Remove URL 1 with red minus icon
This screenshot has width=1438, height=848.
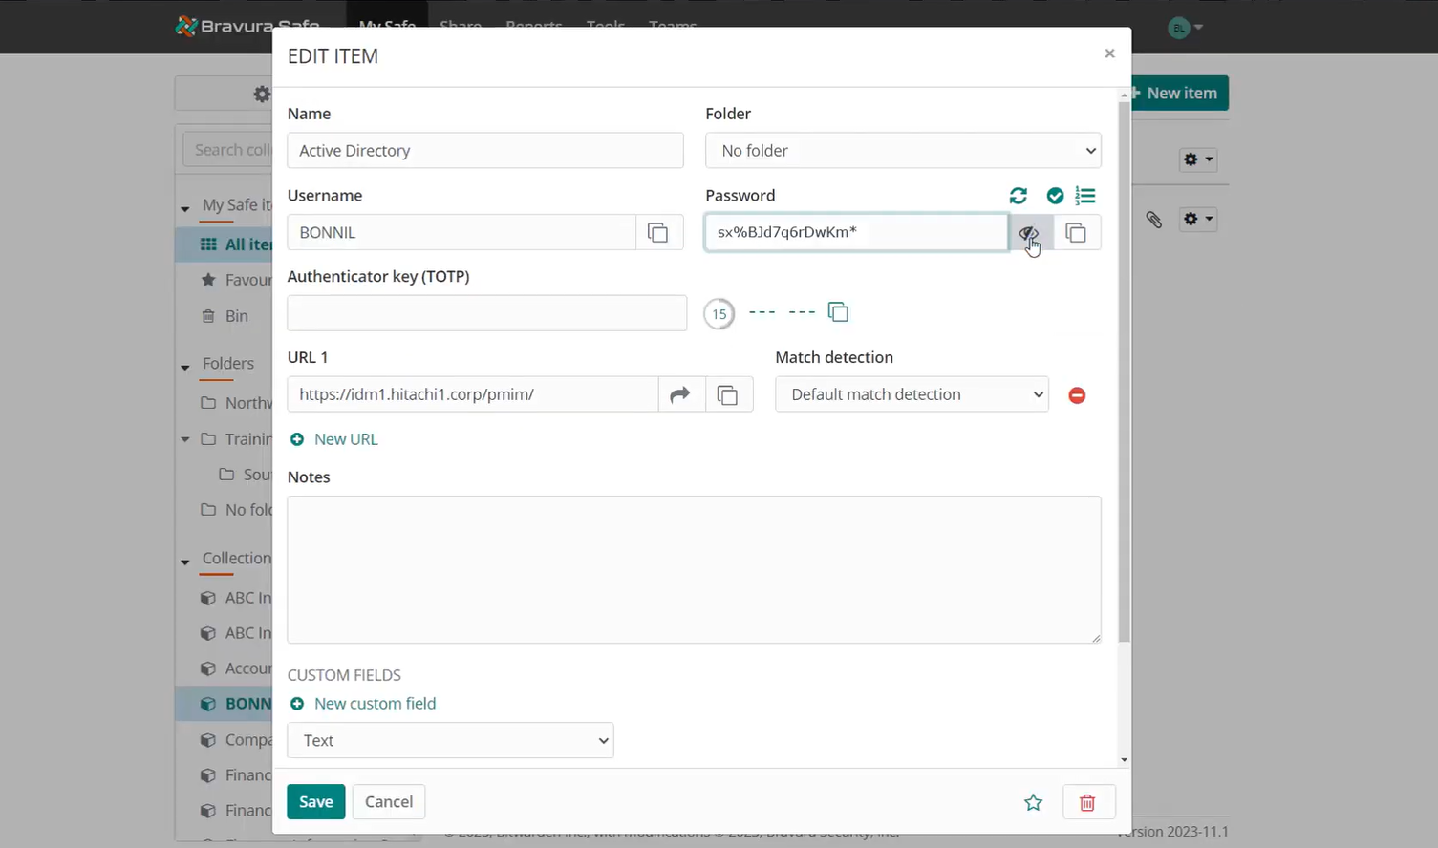tap(1077, 395)
